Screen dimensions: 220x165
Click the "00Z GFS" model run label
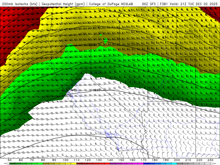[149, 4]
